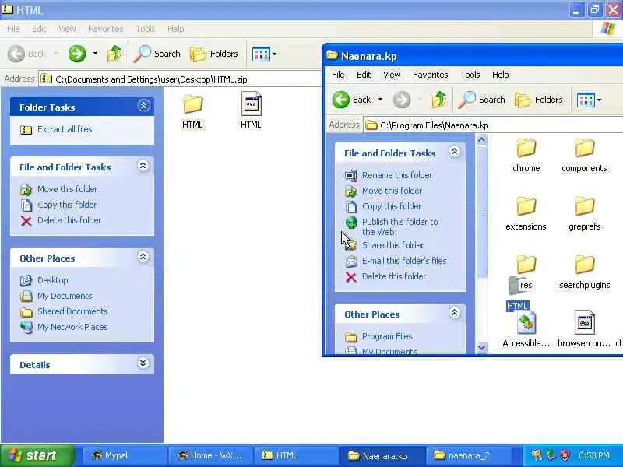623x467 pixels.
Task: Collapse Other Places in HTML window
Action: [x=143, y=257]
